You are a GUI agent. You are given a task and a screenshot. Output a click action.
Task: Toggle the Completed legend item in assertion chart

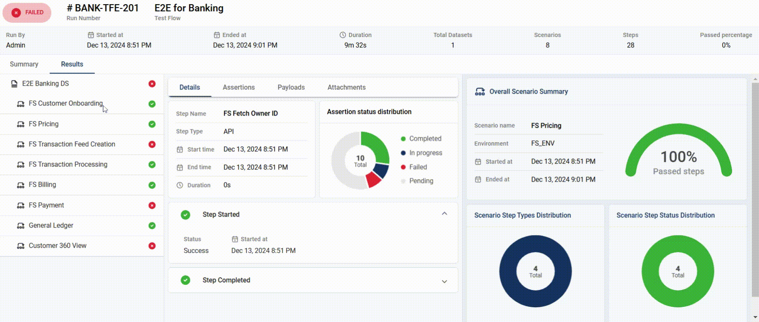(x=421, y=139)
